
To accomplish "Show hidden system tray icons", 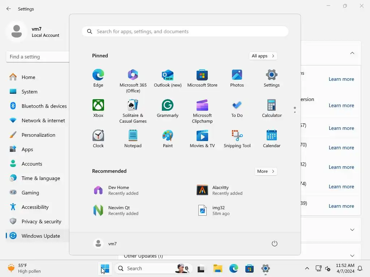I will (307, 268).
